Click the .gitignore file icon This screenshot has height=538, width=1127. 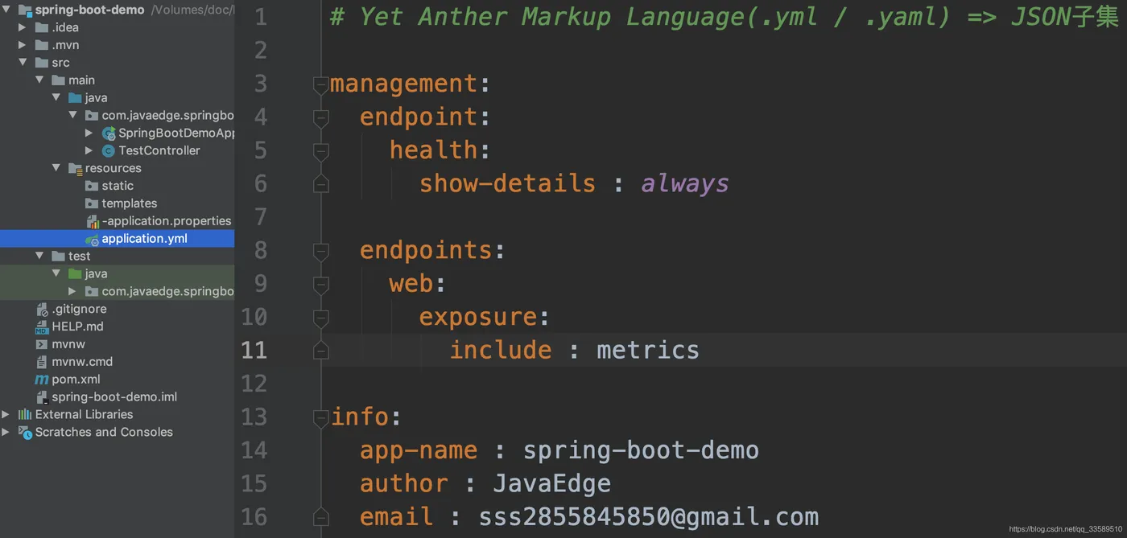click(42, 309)
